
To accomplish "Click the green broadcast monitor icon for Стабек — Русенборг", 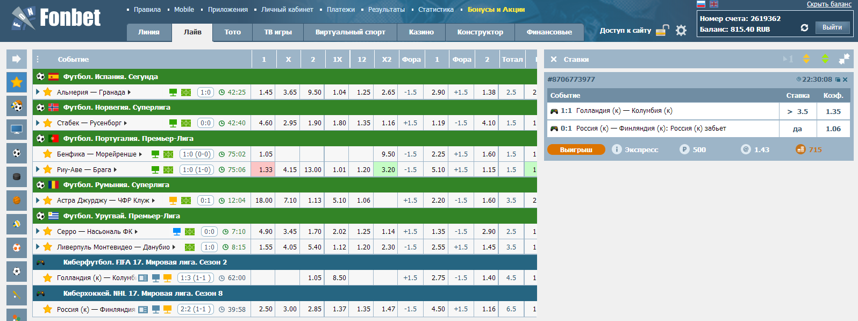I will pos(173,123).
